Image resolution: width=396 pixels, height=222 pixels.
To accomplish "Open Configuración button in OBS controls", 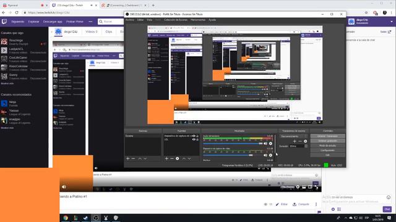I will point(327,150).
